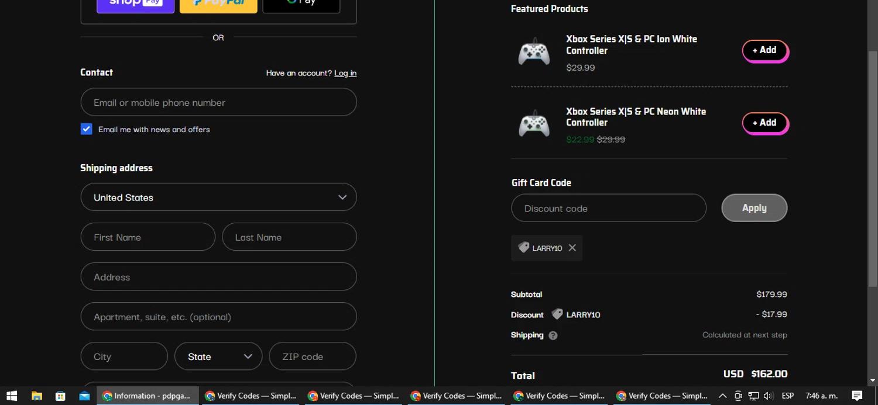Click the Meet Now tray icon
Screen dimensions: 878x405
(x=738, y=396)
